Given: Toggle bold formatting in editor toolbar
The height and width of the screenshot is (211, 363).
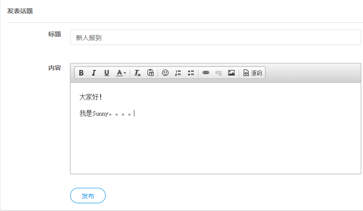Looking at the screenshot, I should click(81, 73).
